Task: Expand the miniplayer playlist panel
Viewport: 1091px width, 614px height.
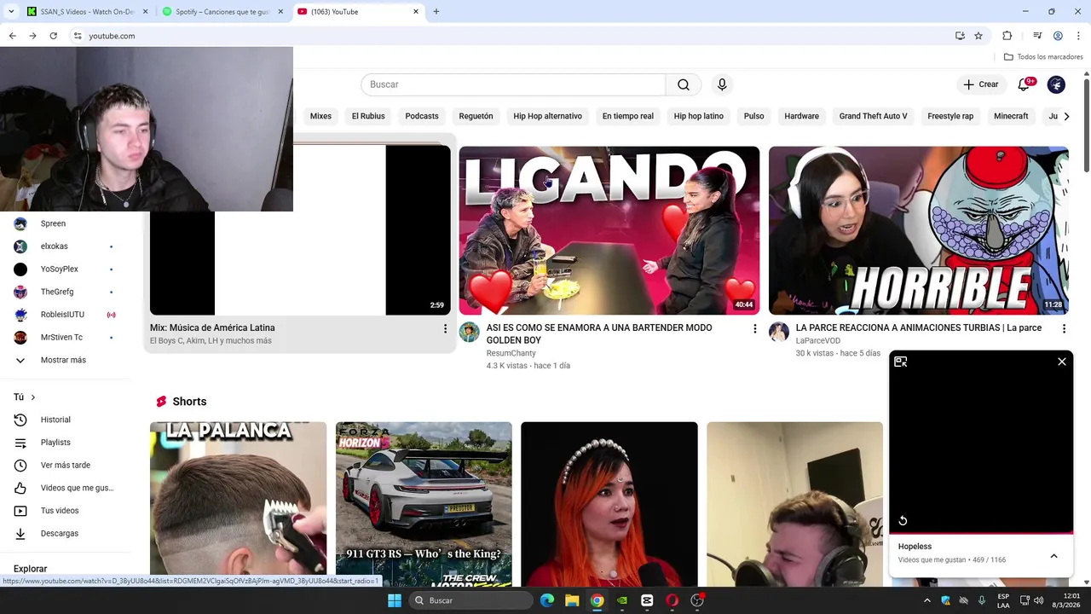Action: click(1053, 556)
